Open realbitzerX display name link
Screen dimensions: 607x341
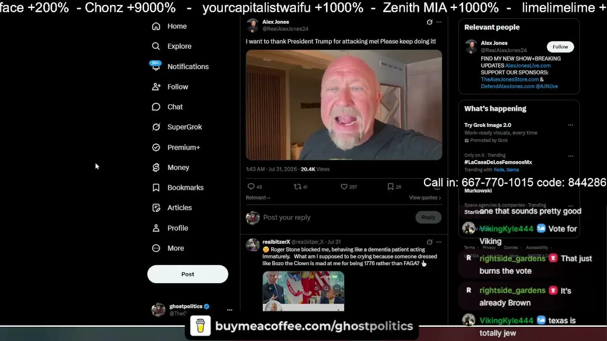(276, 242)
